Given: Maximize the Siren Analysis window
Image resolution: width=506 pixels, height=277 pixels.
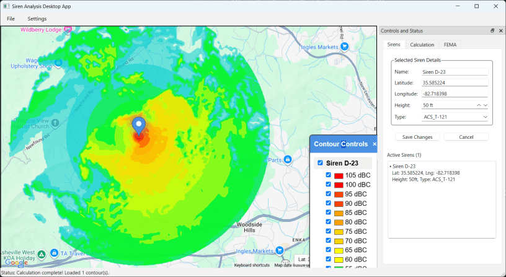Looking at the screenshot, I should tap(477, 6).
